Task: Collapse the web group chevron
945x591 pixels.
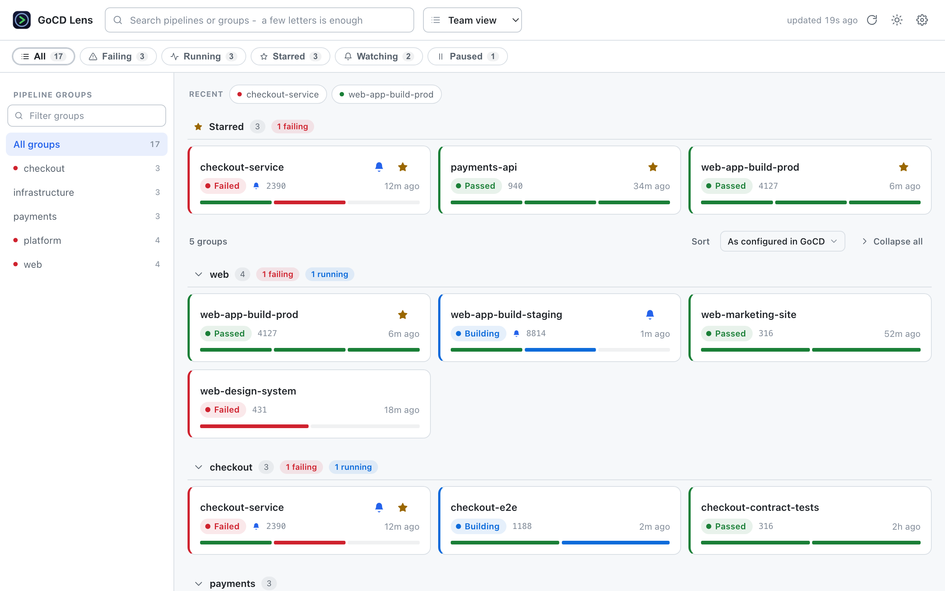Action: (198, 274)
